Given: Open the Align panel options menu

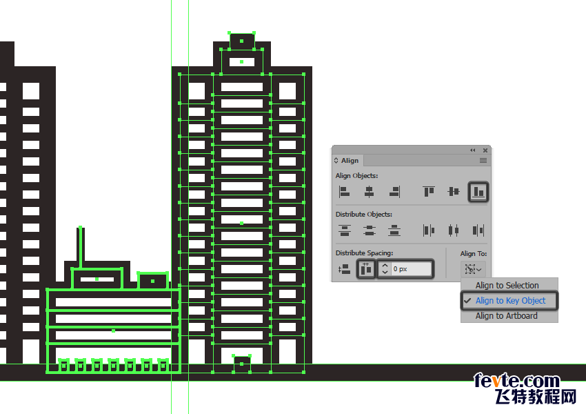Looking at the screenshot, I should tap(483, 161).
